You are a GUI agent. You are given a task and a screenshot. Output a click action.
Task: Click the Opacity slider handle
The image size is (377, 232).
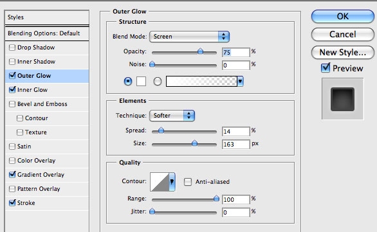tap(200, 51)
